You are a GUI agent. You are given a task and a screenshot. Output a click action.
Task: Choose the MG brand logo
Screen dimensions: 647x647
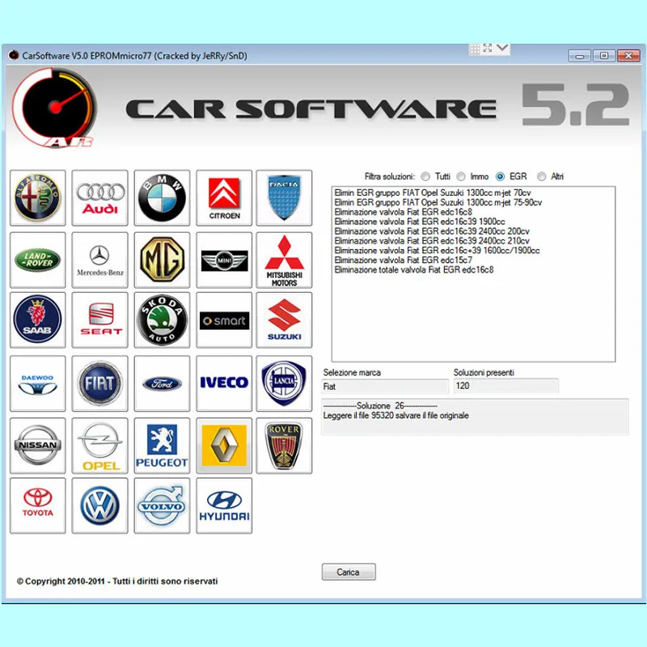pos(163,260)
